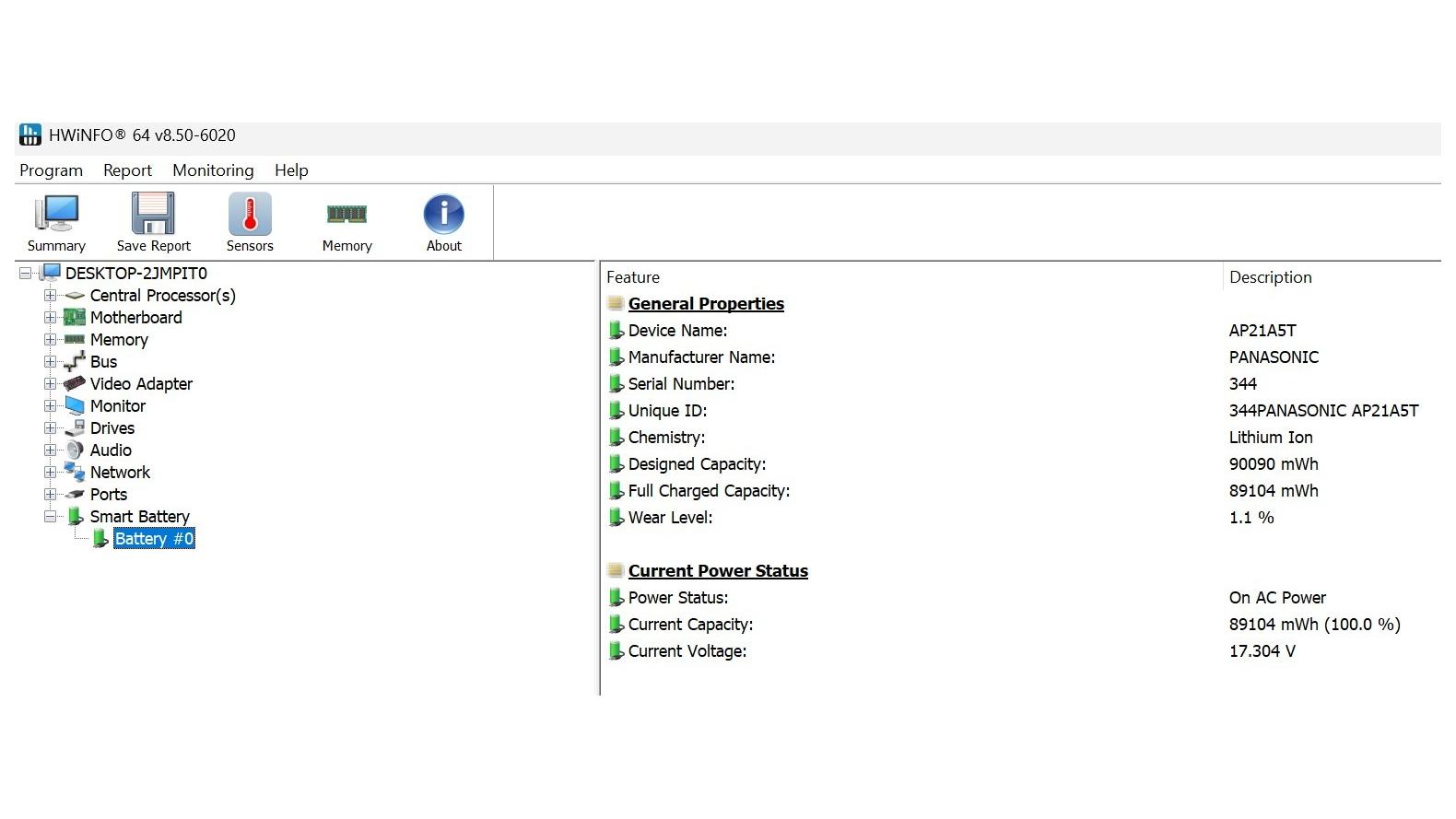Click the 17.304 V voltage value

tap(1262, 651)
